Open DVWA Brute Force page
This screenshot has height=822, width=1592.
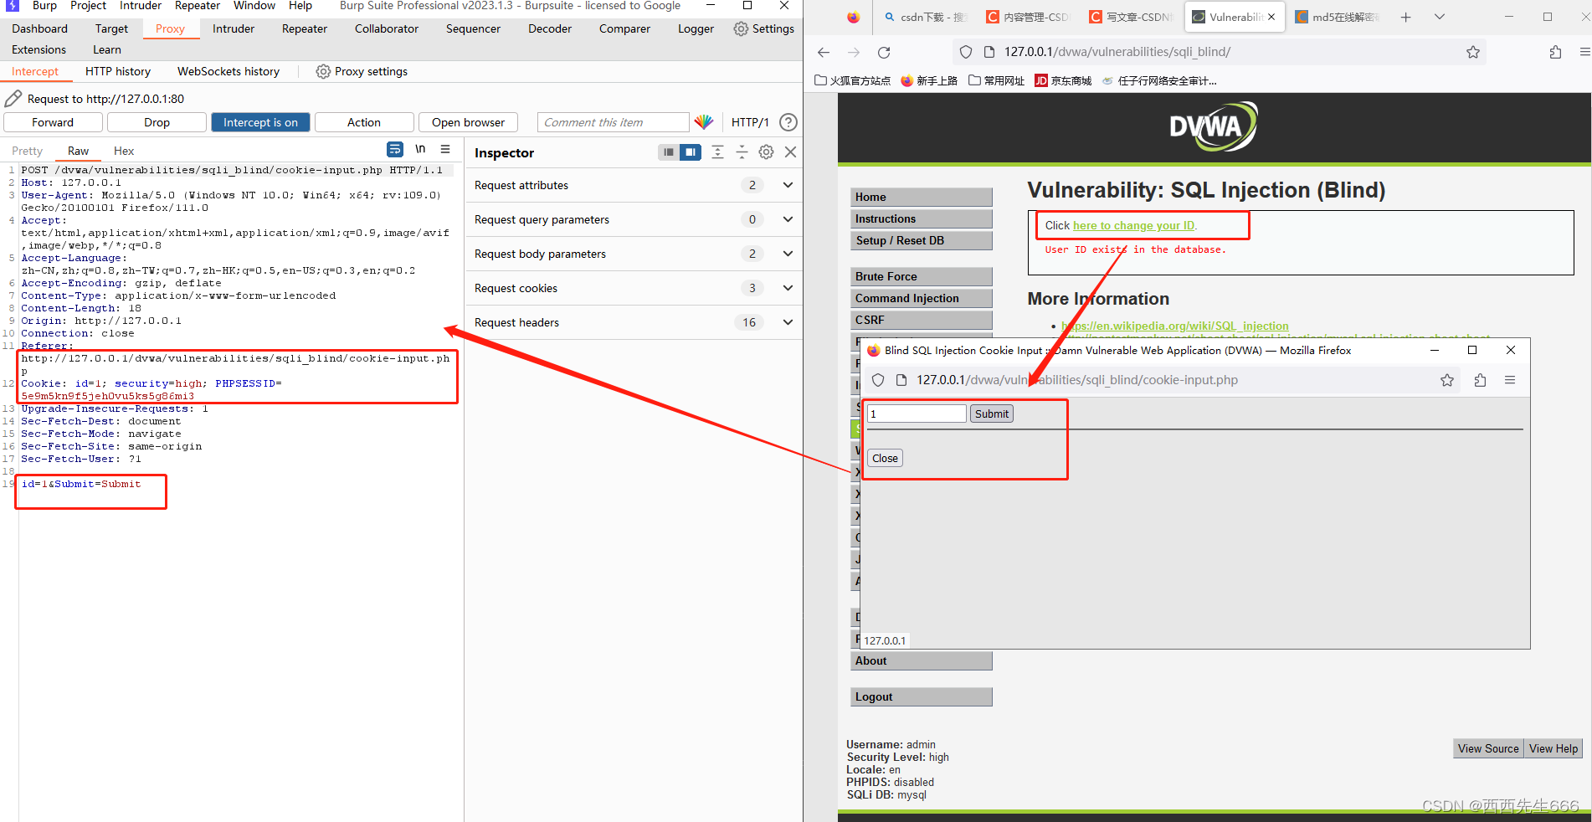[922, 276]
